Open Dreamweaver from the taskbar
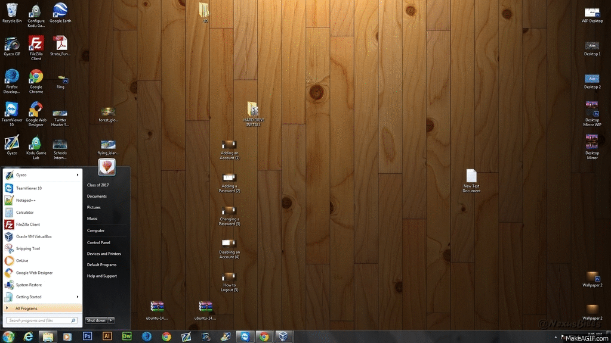611x343 pixels. click(126, 336)
